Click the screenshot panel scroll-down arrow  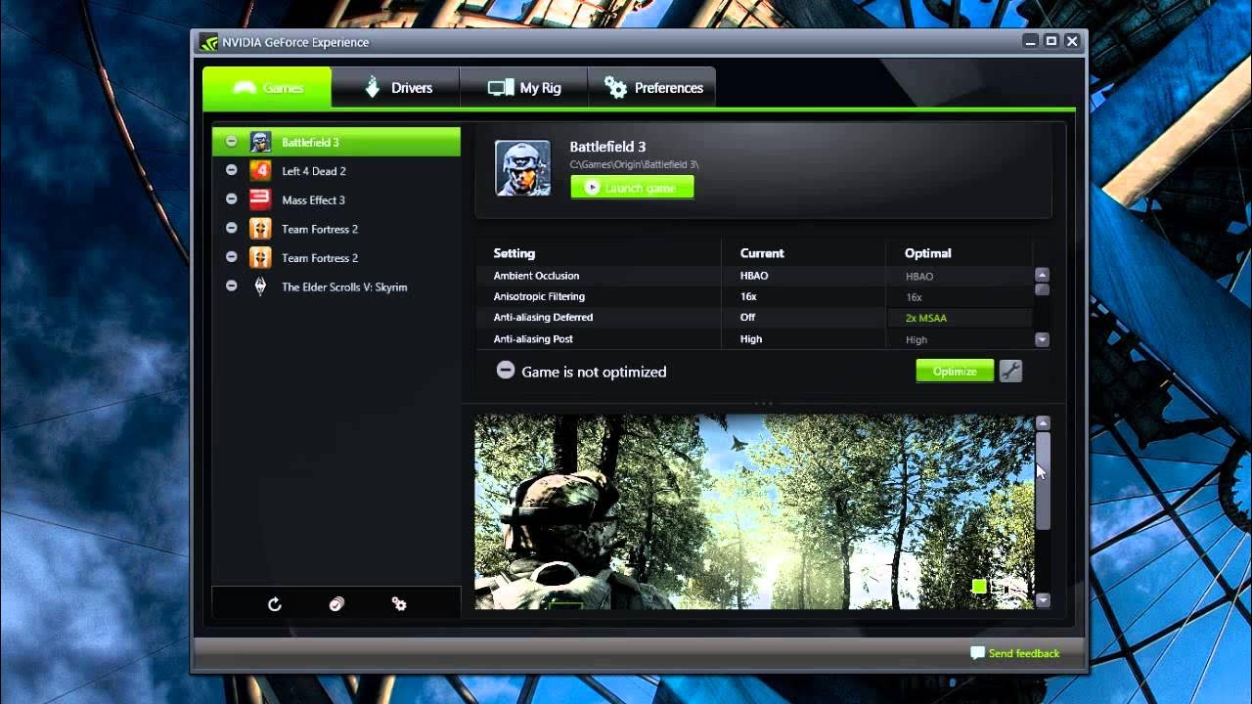click(x=1043, y=600)
